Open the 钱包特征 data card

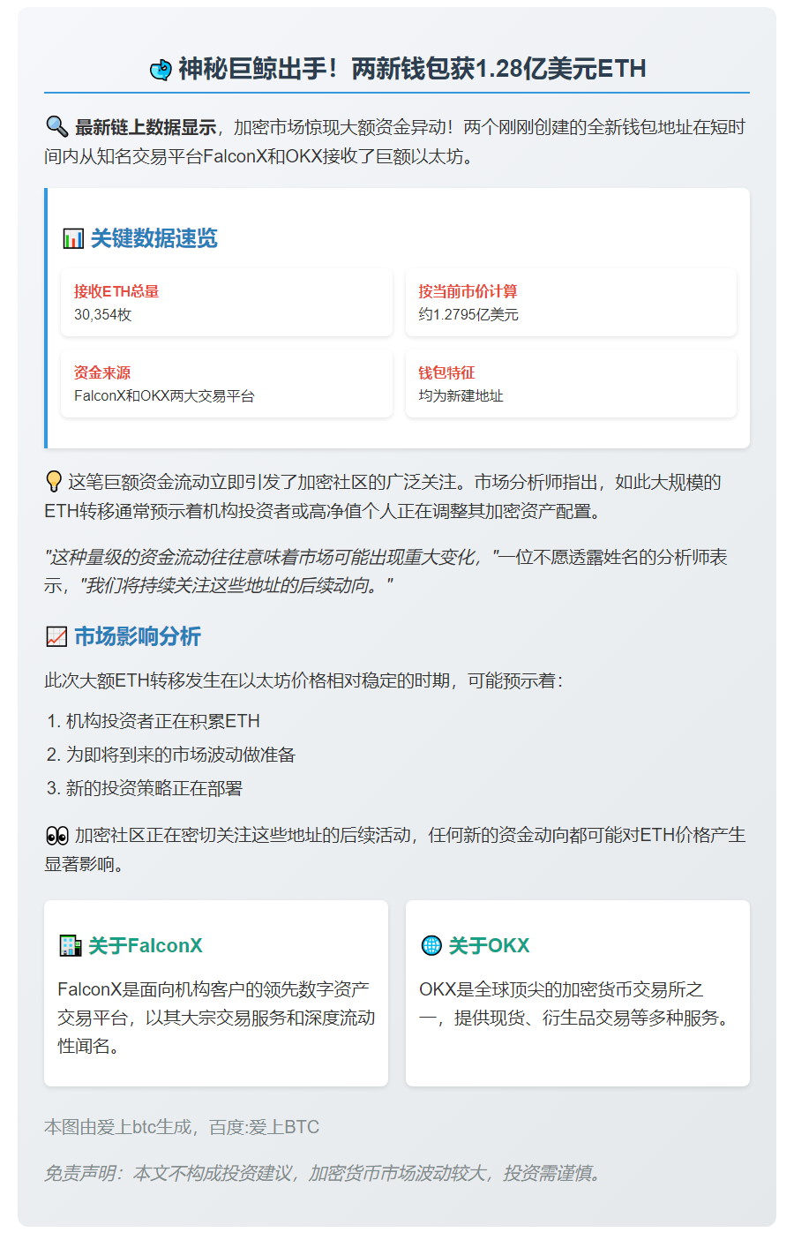click(570, 384)
